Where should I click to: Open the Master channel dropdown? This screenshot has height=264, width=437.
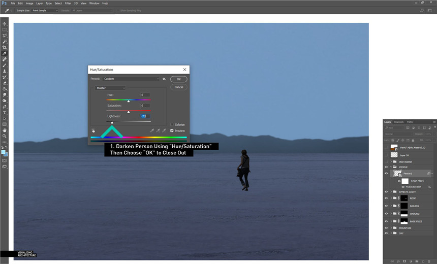point(110,88)
